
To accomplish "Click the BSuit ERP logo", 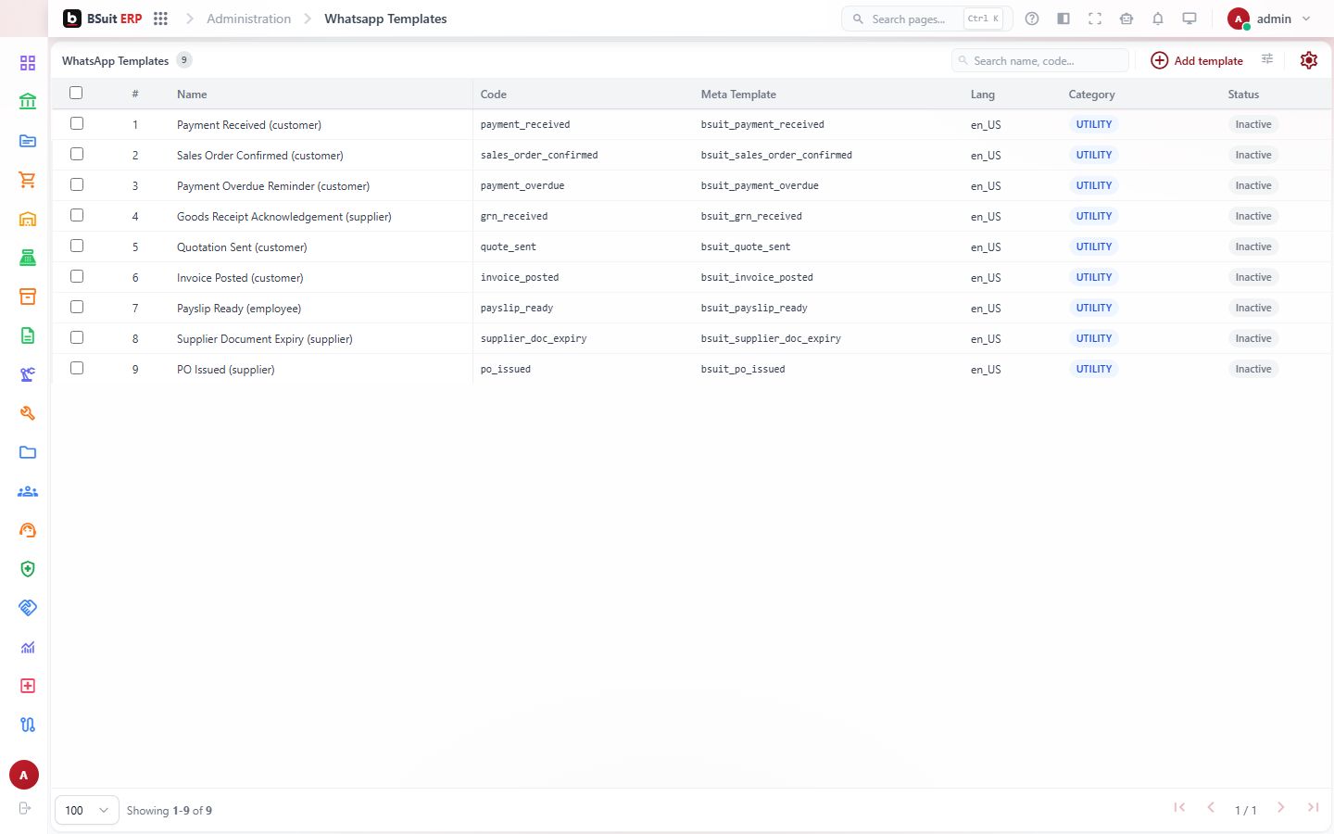I will click(x=103, y=19).
